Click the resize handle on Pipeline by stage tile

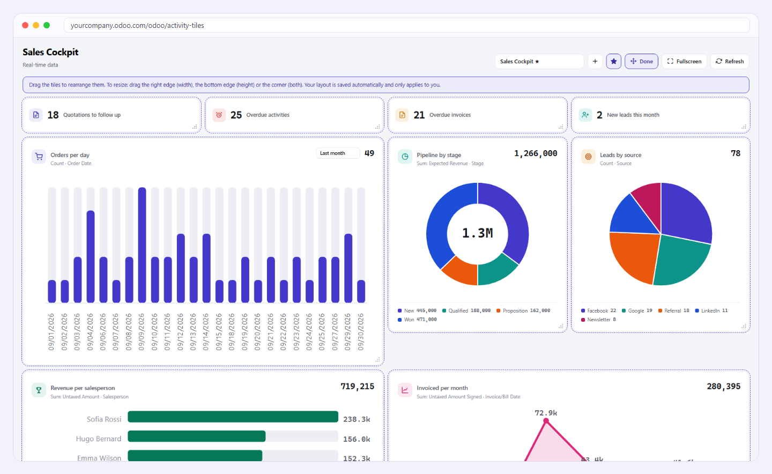pos(561,326)
